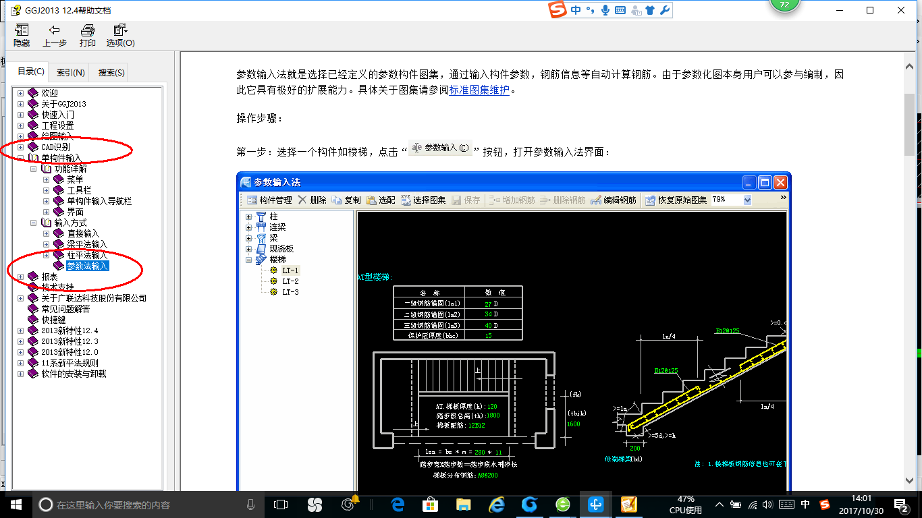Switch to the 搜索(S) search tab
The image size is (922, 518).
coord(111,73)
